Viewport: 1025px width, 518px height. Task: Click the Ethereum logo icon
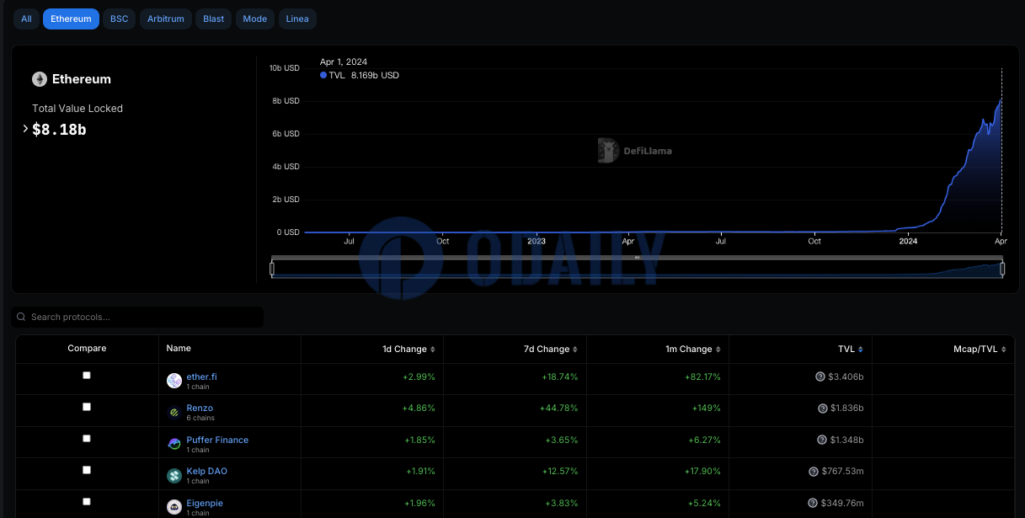coord(40,79)
